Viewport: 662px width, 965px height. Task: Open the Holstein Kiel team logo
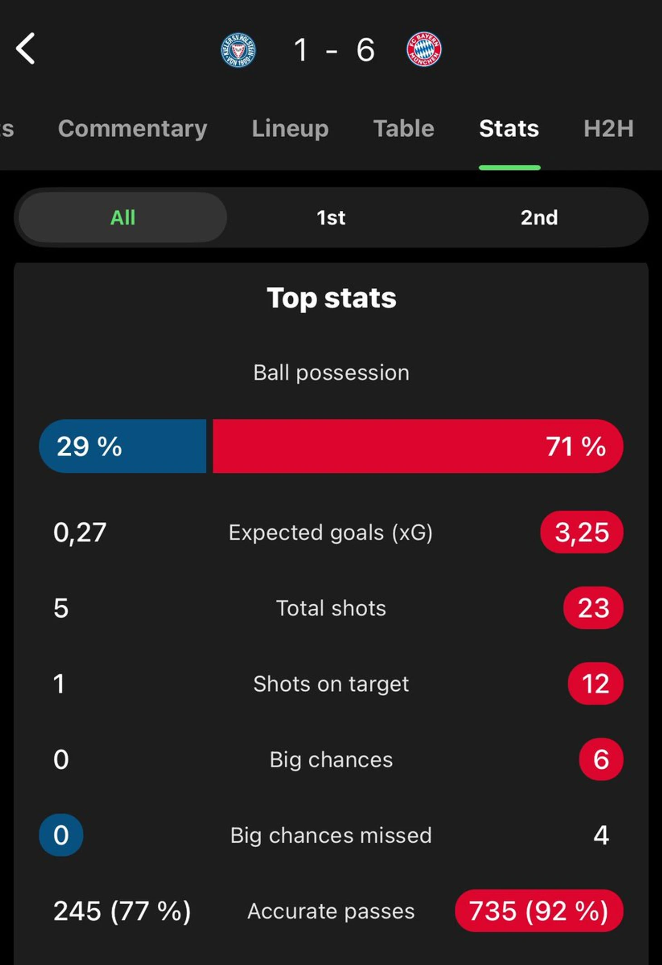tap(238, 50)
